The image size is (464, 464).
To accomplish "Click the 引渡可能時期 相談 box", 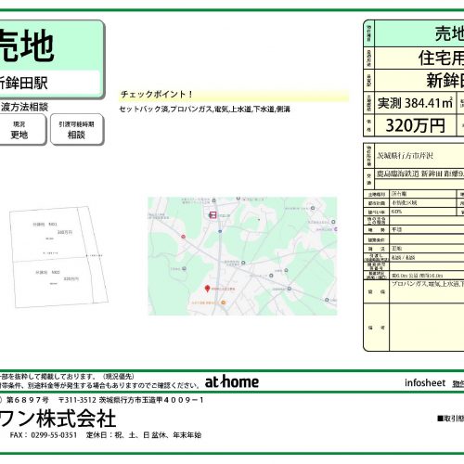I will click(77, 129).
